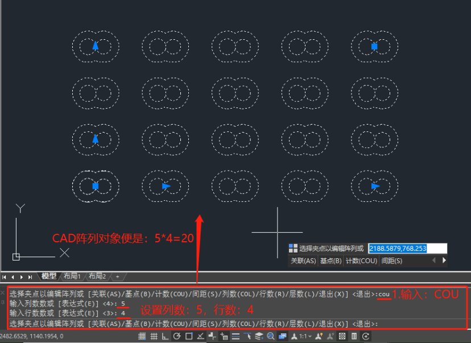Click array icon beside 选择夹点以编辑阵列或 prompt
The height and width of the screenshot is (343, 471).
[x=293, y=249]
